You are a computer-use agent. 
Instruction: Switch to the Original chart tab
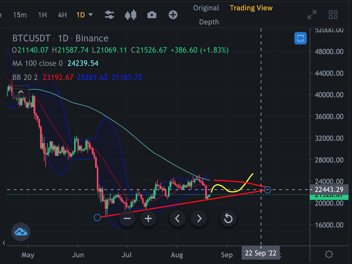206,8
